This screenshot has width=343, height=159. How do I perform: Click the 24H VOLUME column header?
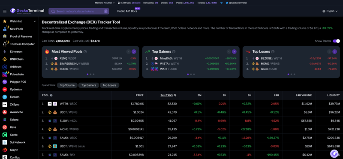point(304,95)
